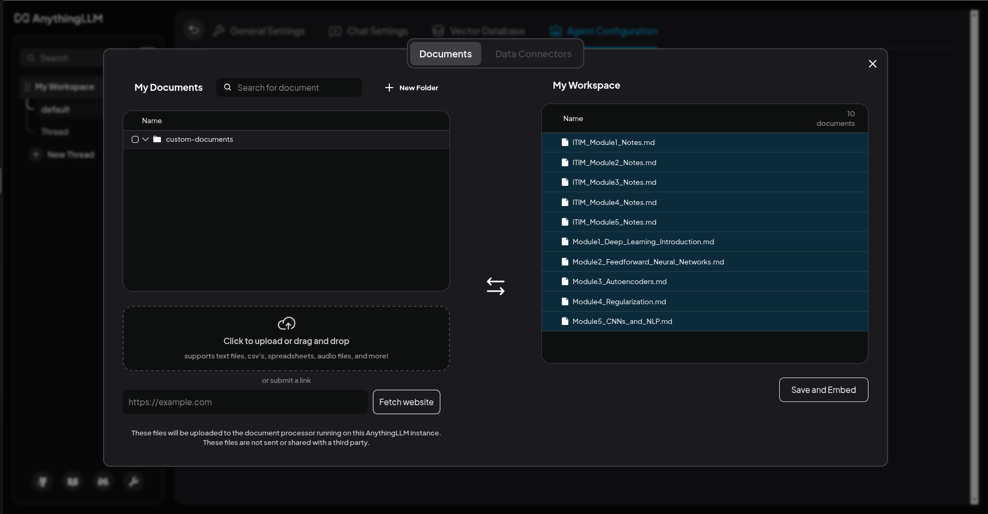Click the move documents swap arrows icon
988x514 pixels.
(496, 286)
